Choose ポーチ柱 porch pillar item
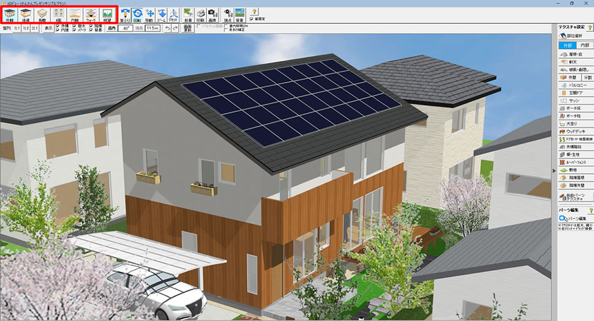 pos(576,116)
